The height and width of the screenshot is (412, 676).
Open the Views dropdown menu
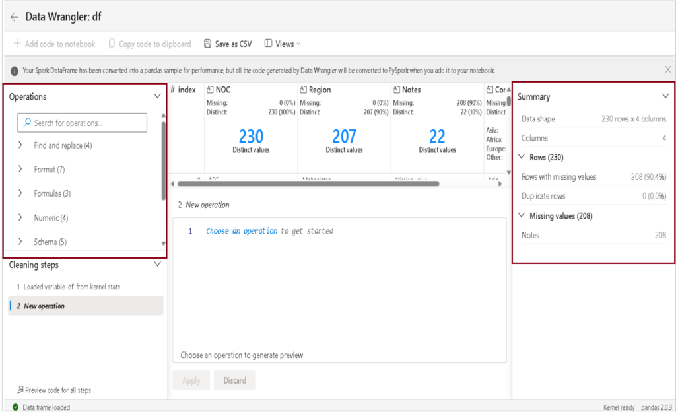click(x=283, y=44)
